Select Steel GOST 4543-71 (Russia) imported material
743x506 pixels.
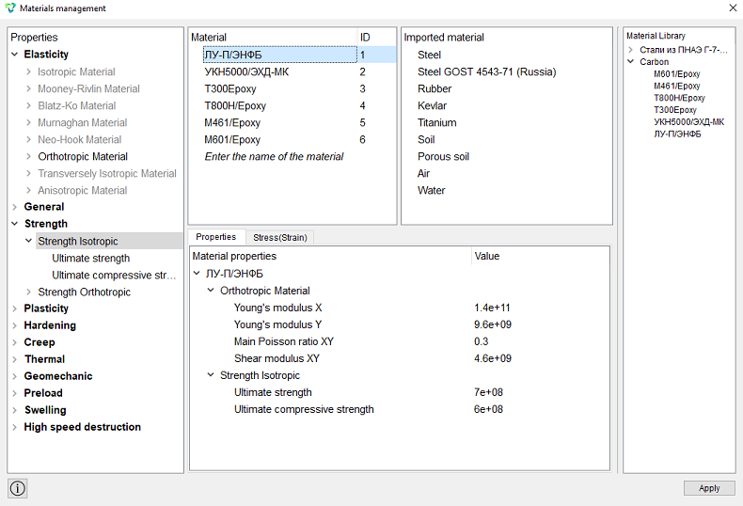[486, 72]
